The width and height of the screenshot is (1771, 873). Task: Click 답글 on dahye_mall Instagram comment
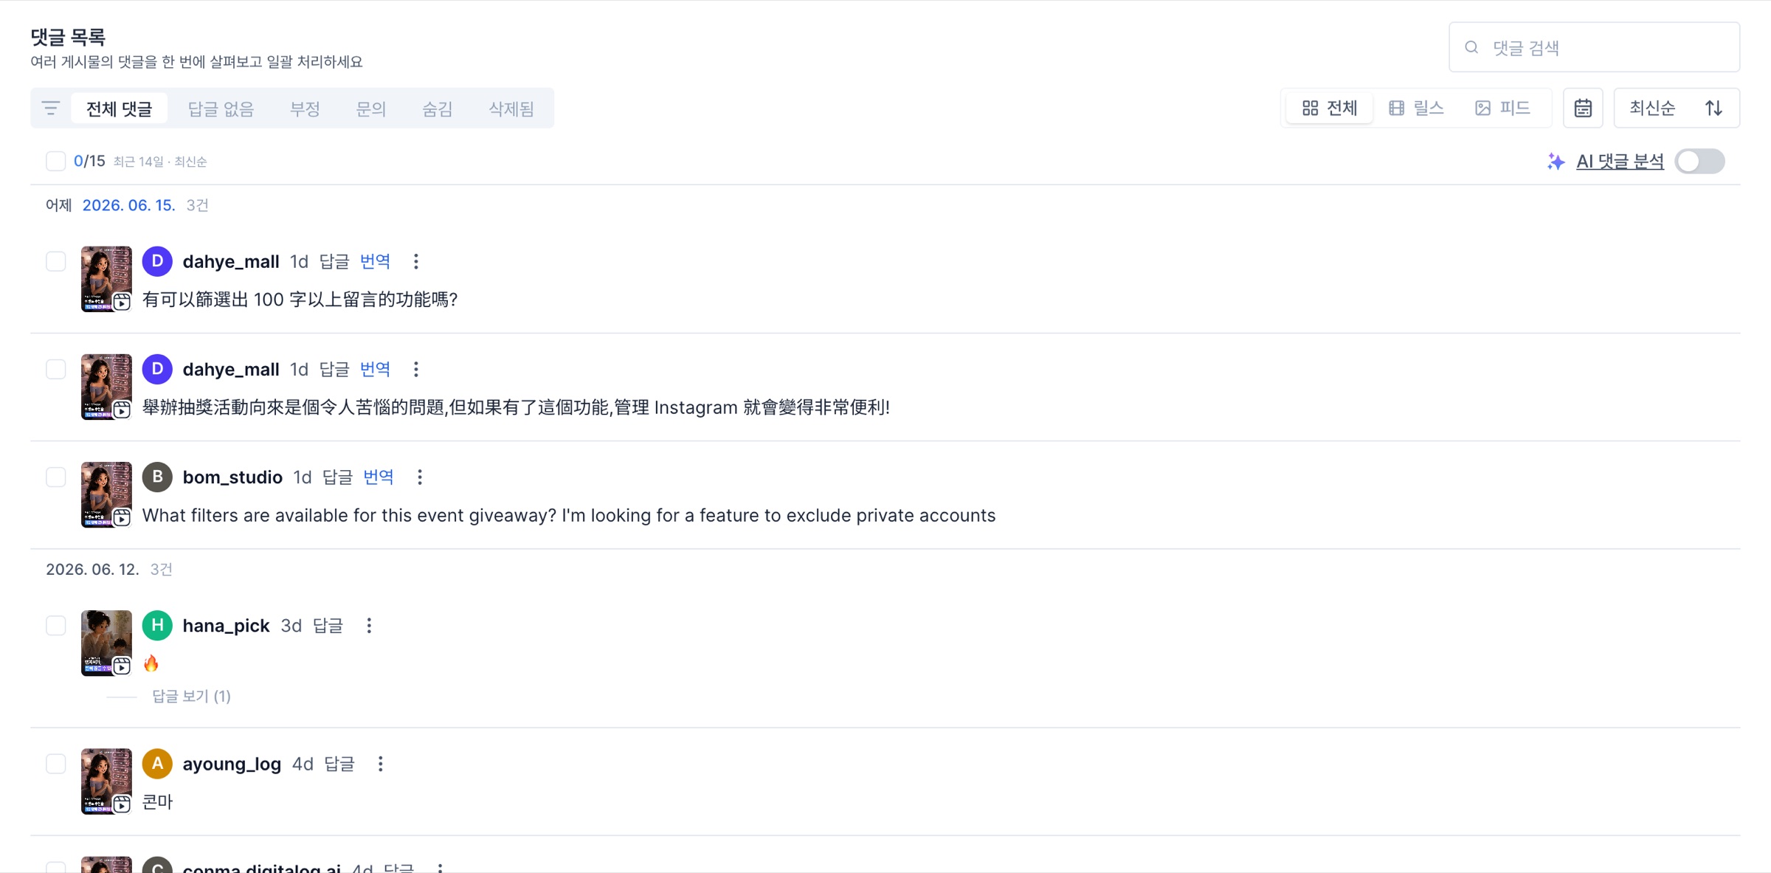[334, 369]
